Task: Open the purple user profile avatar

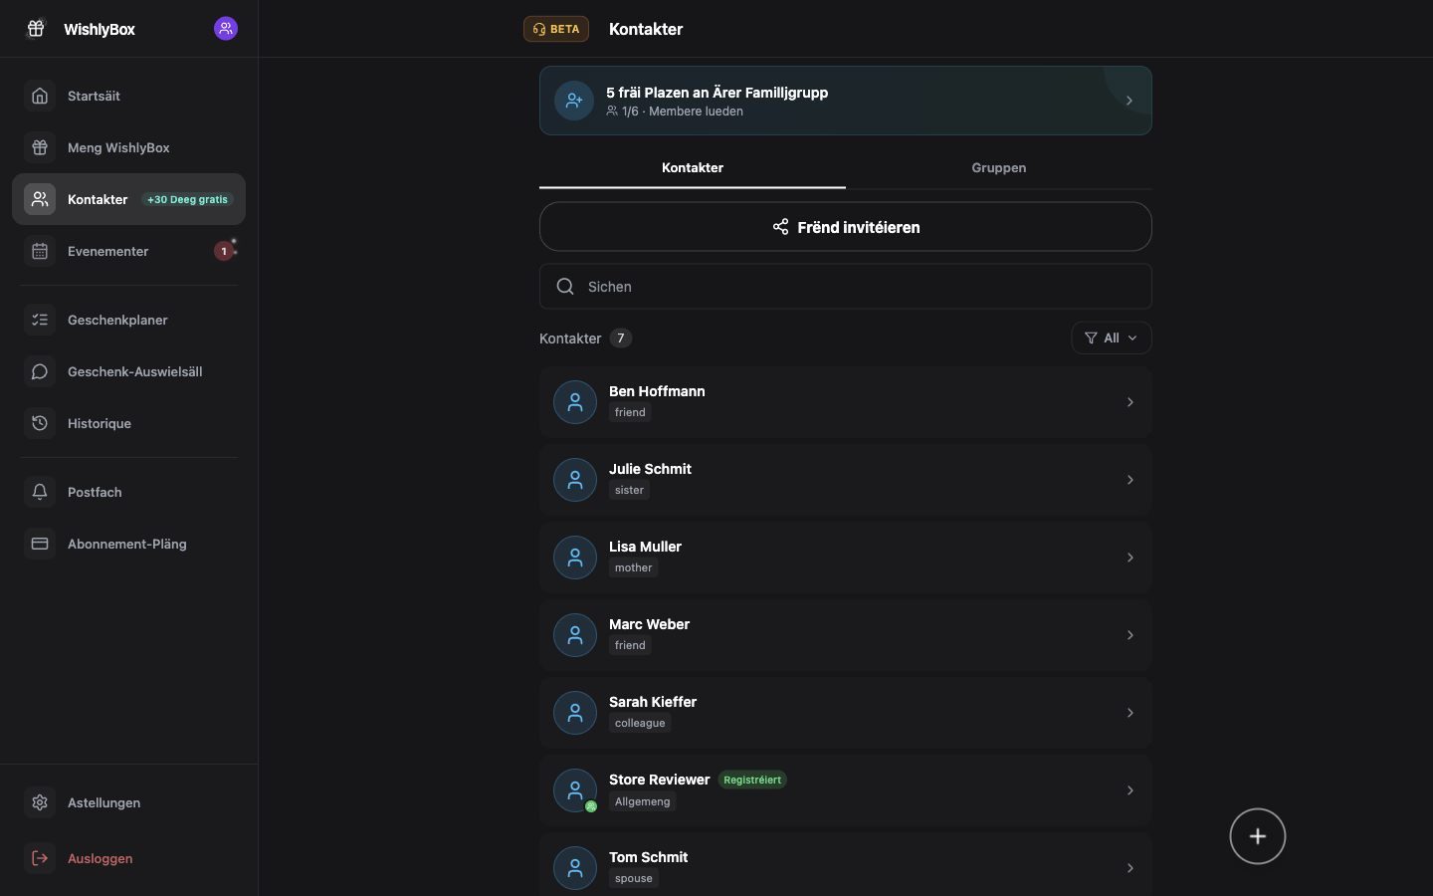Action: (226, 29)
